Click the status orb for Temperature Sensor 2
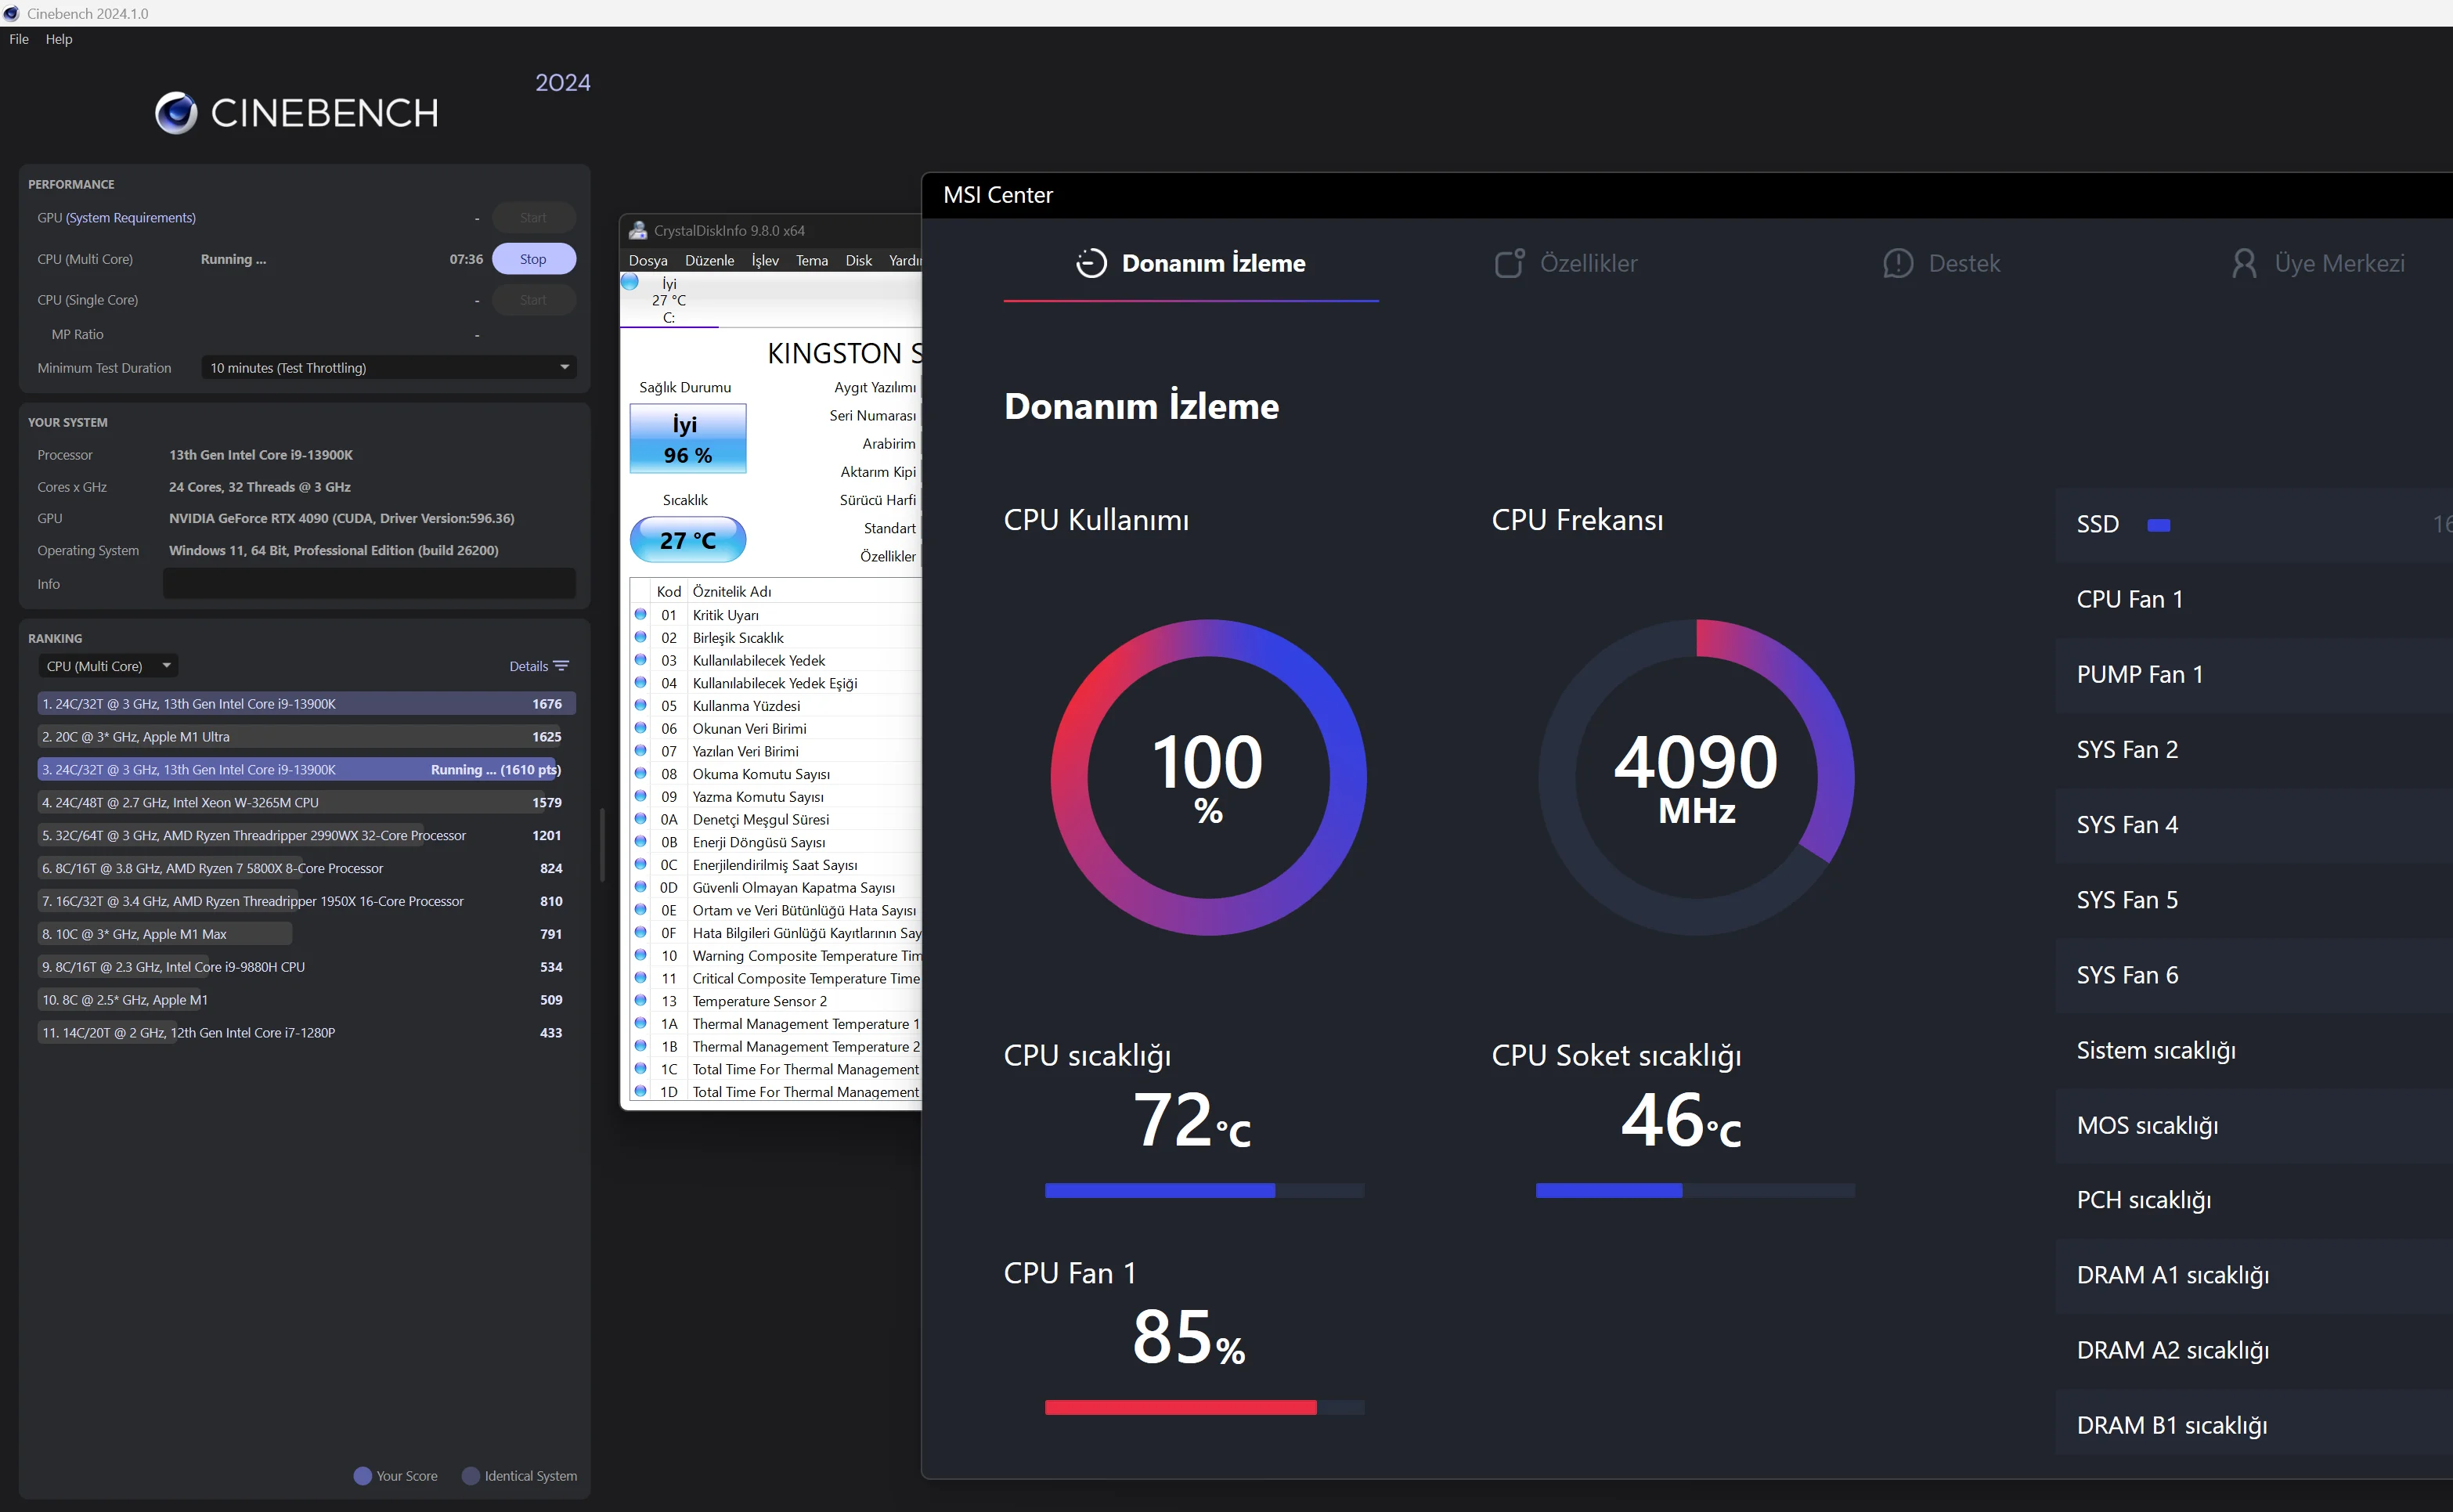The width and height of the screenshot is (2453, 1512). click(x=640, y=1000)
